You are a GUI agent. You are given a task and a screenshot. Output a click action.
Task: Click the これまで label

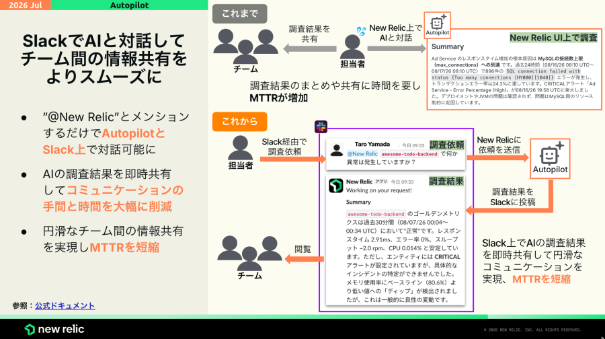239,13
